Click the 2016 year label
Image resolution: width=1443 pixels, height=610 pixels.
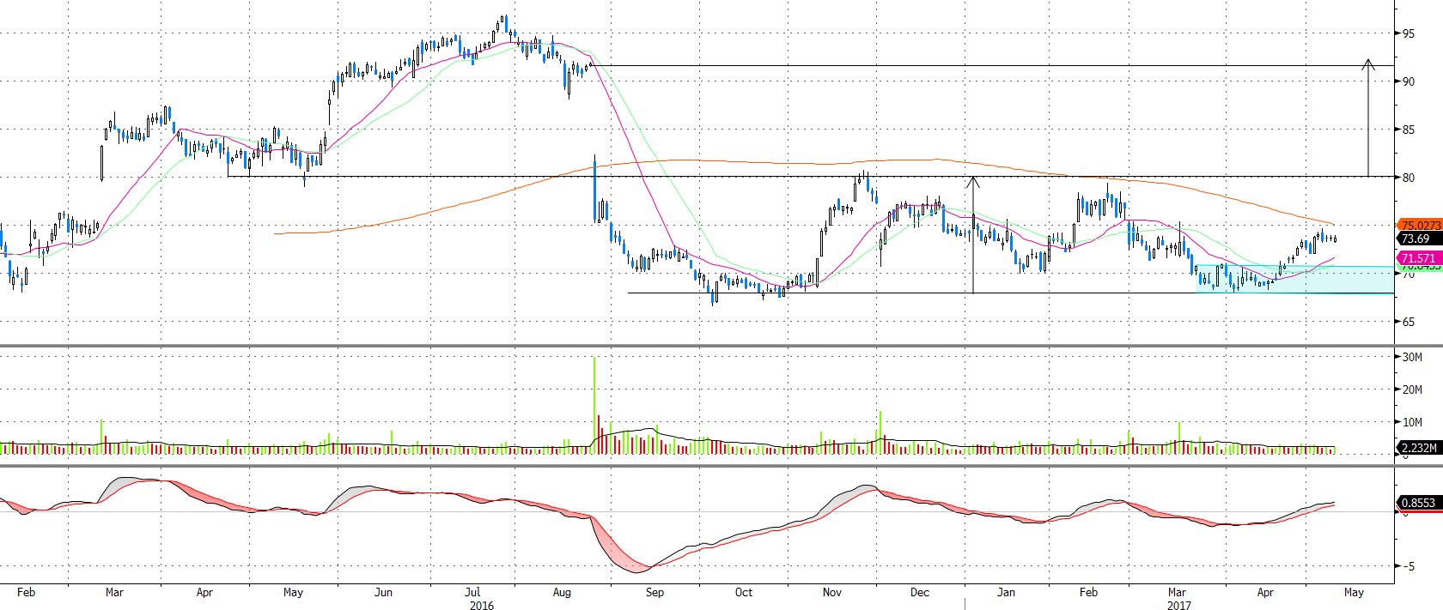point(482,606)
